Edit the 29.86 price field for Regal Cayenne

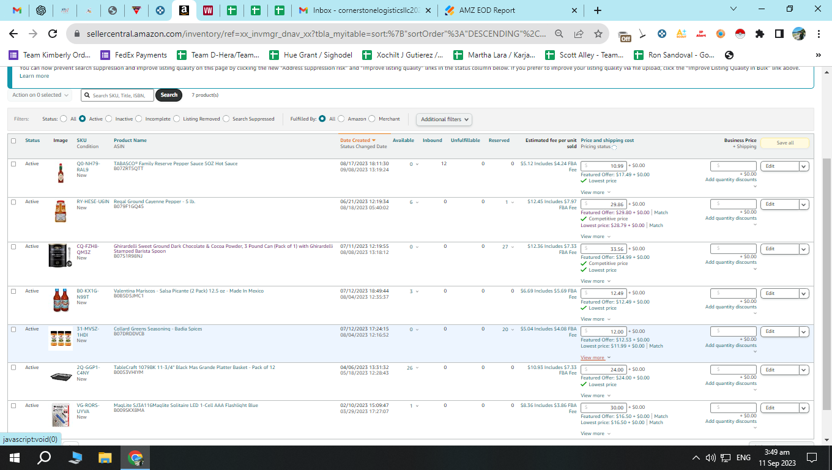[603, 204]
